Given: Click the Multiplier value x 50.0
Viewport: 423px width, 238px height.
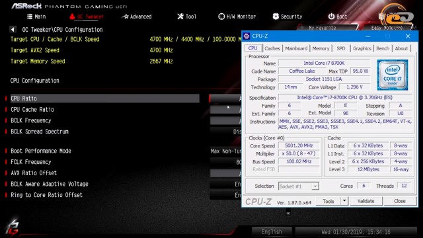Looking at the screenshot, I should coord(299,153).
